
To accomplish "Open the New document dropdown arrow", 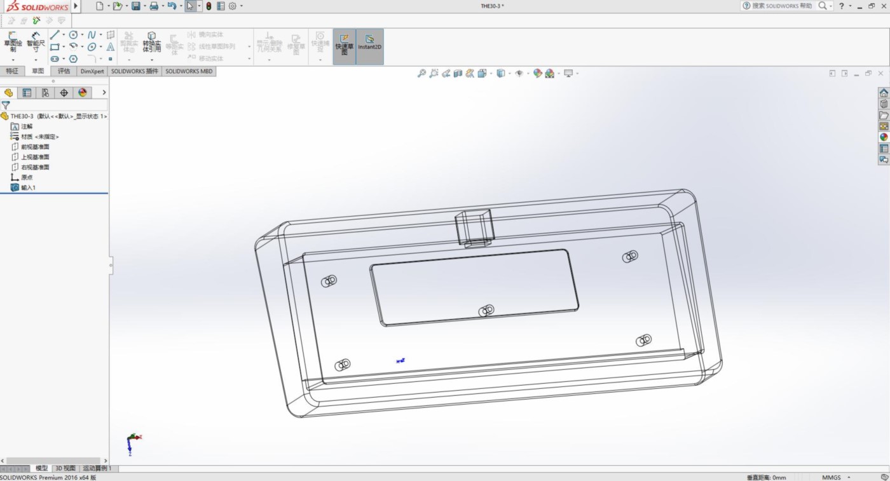I will (x=107, y=6).
